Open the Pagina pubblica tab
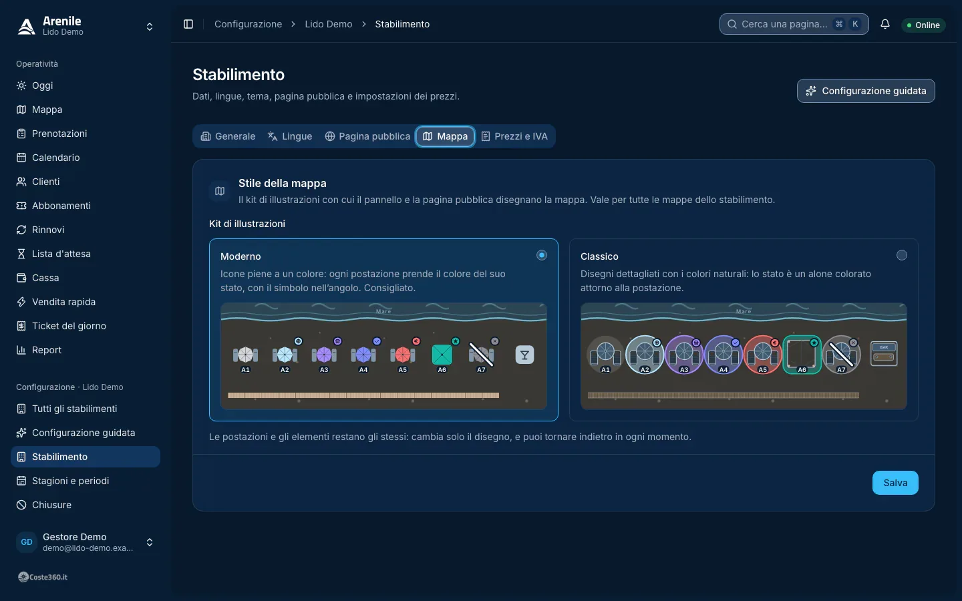 pyautogui.click(x=367, y=136)
